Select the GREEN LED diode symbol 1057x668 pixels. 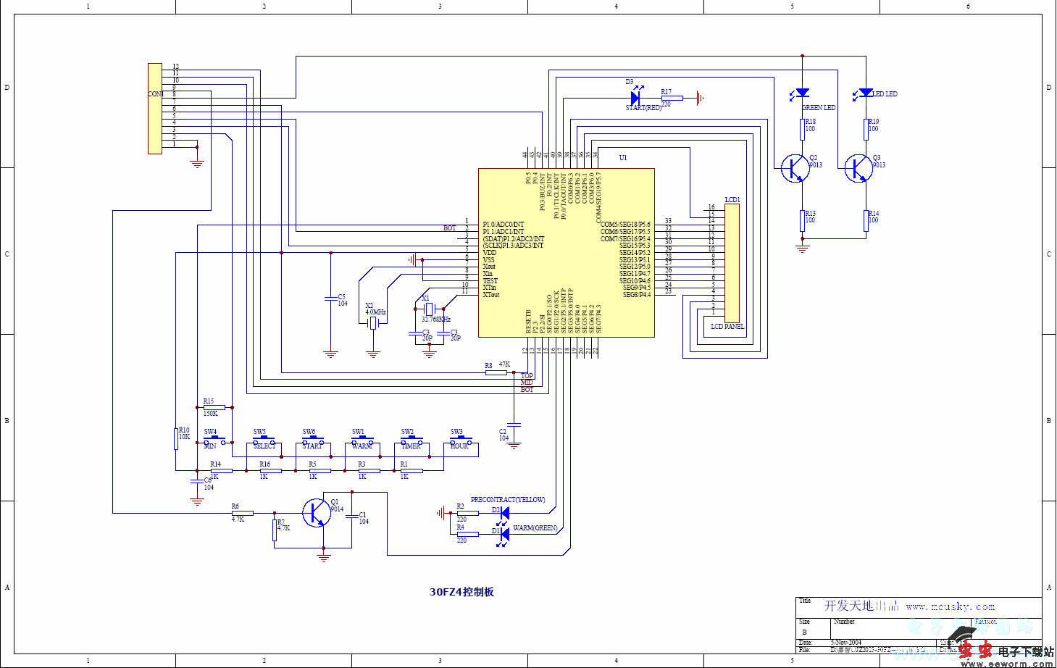[x=802, y=93]
